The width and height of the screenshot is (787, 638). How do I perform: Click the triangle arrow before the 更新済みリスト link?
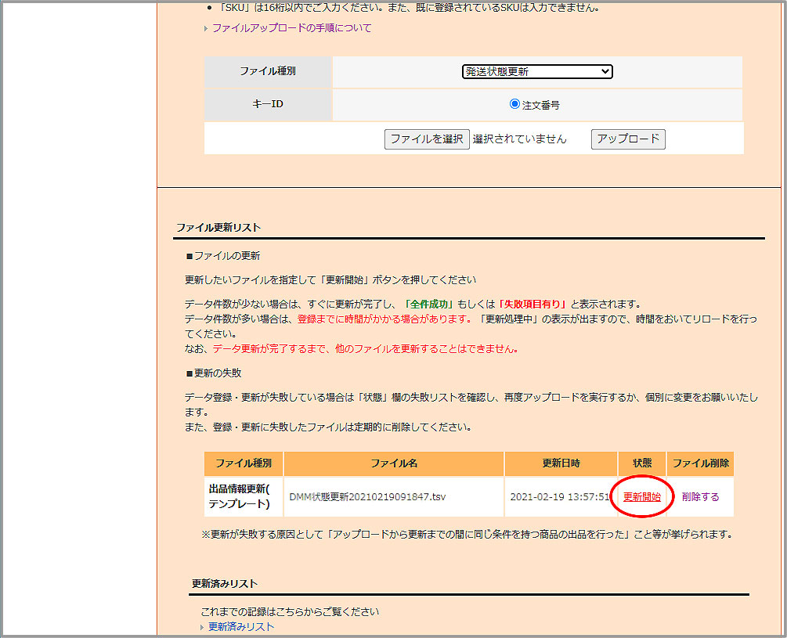tap(203, 628)
